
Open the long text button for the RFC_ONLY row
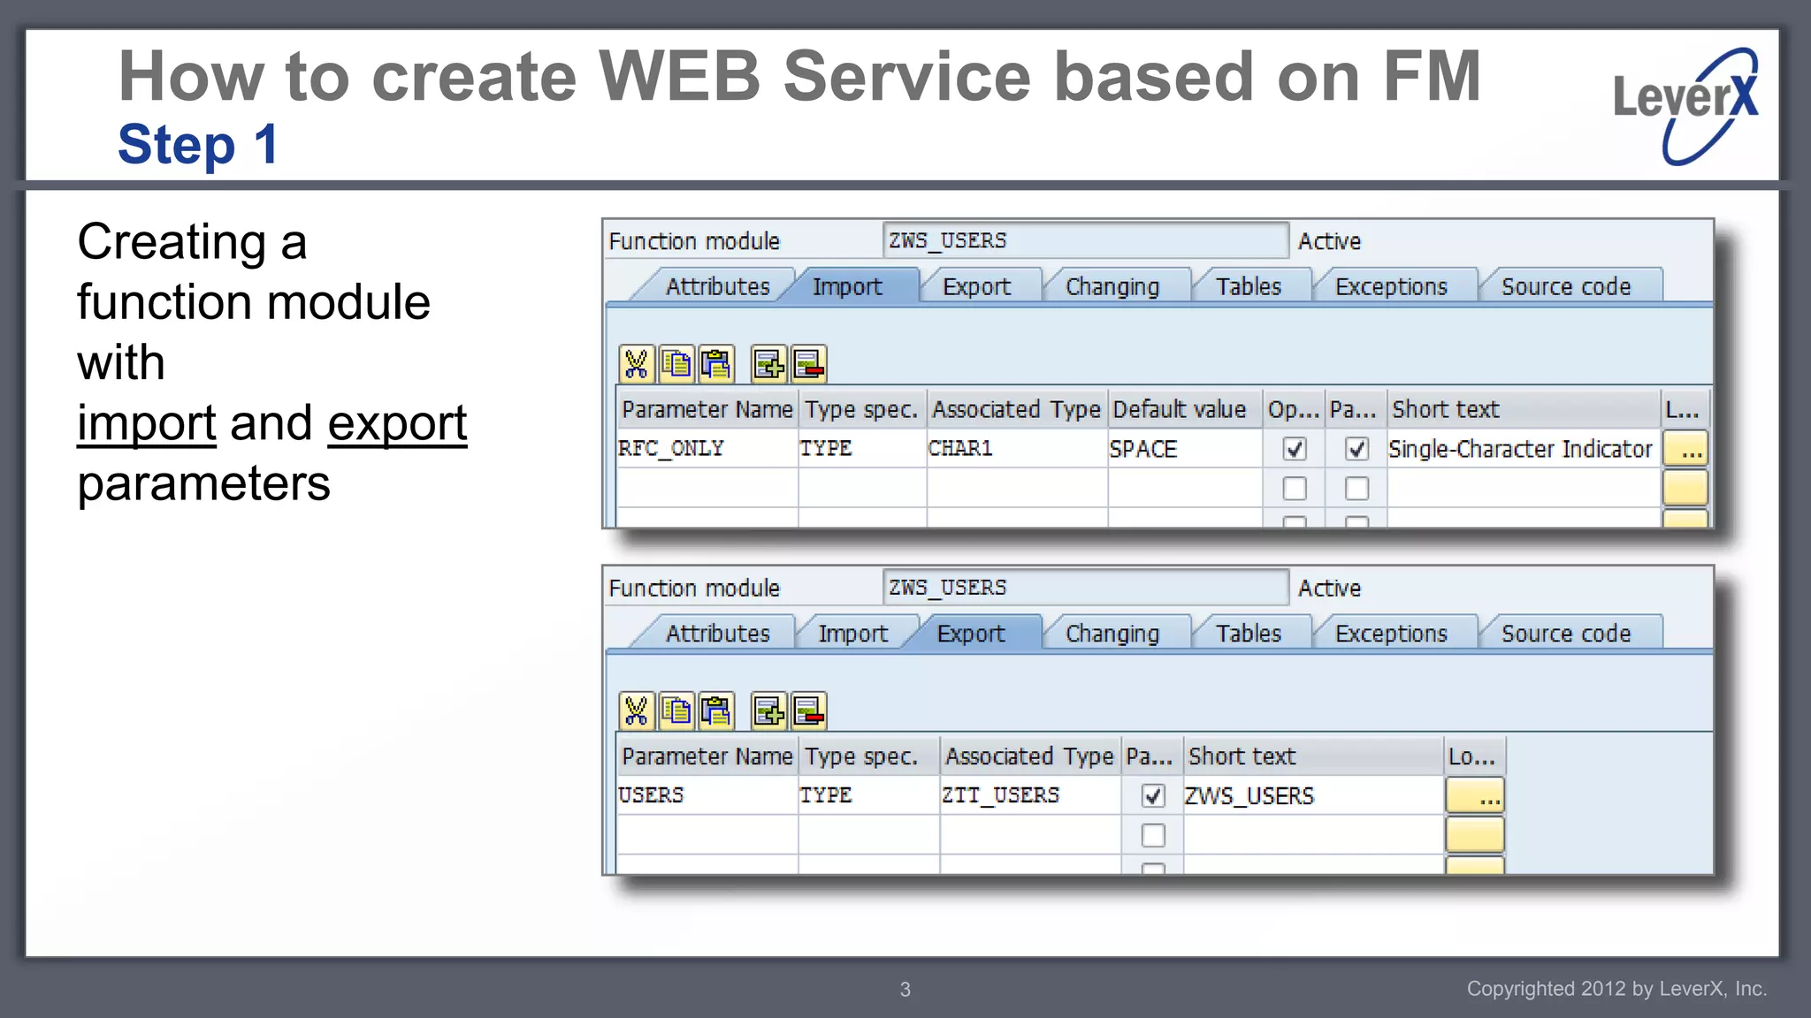tap(1685, 449)
